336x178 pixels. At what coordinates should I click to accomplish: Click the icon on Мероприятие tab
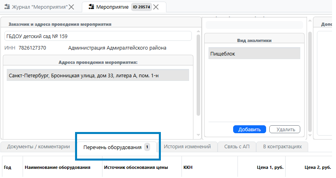(92, 7)
